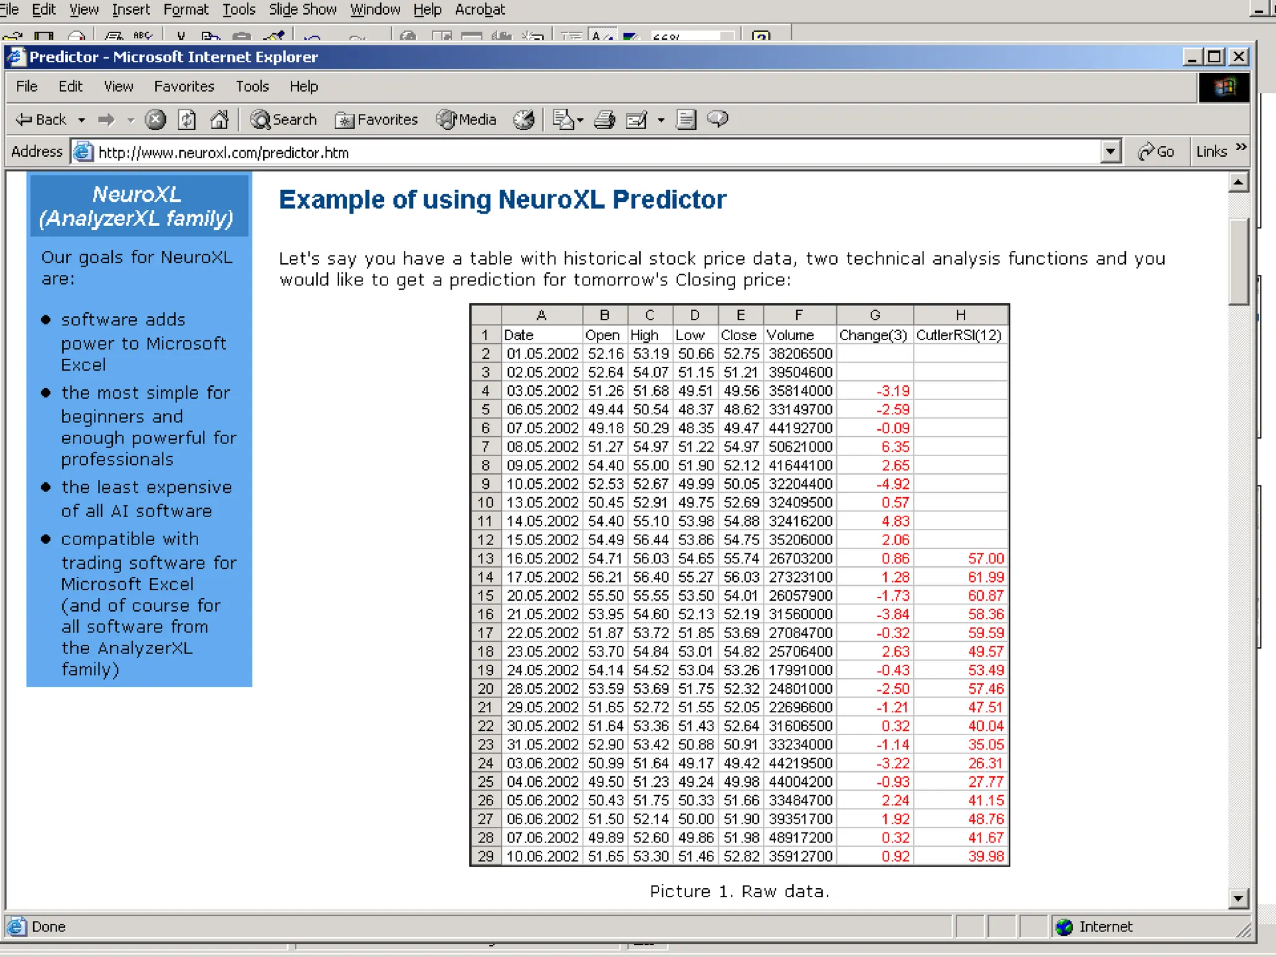Click the Search toolbar button
Viewport: 1276px width, 957px height.
point(283,120)
